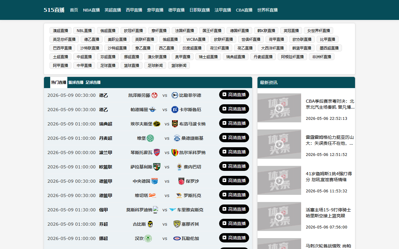Click the 瓦勒伦加 team logo
This screenshot has width=399, height=249.
coord(177,238)
